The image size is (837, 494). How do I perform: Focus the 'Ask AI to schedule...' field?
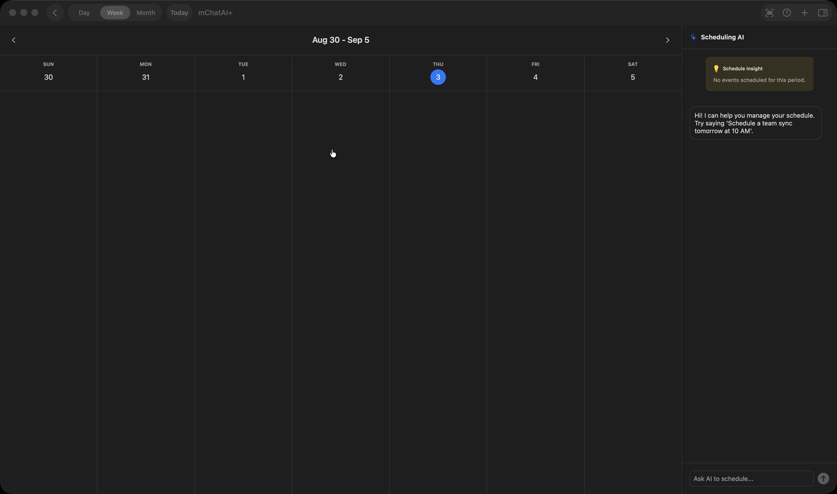752,478
